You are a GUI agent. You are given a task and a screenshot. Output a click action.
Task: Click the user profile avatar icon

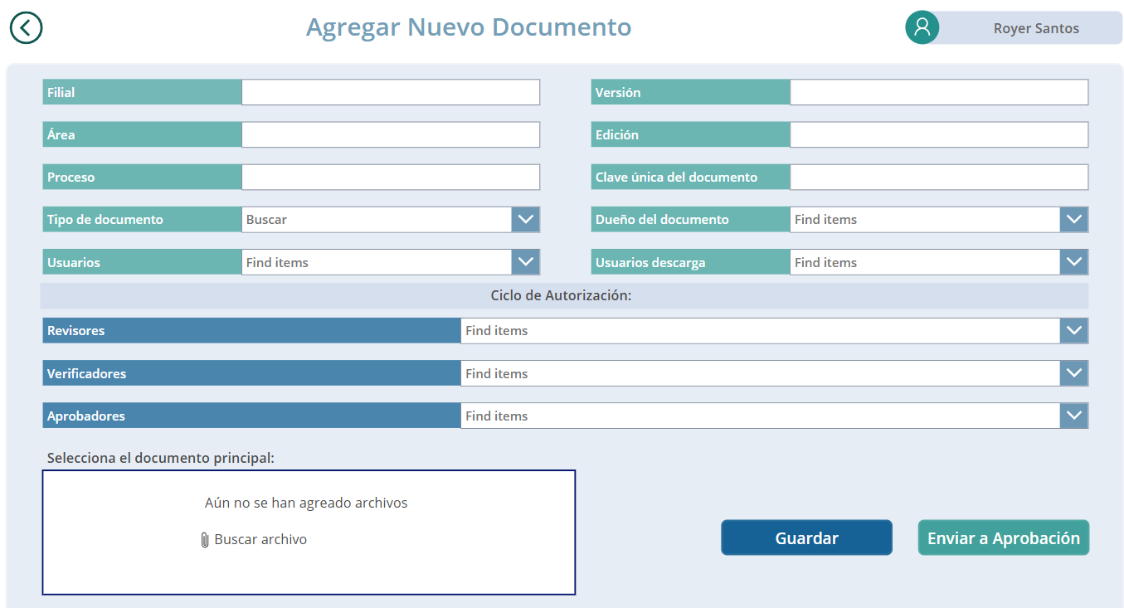point(922,27)
